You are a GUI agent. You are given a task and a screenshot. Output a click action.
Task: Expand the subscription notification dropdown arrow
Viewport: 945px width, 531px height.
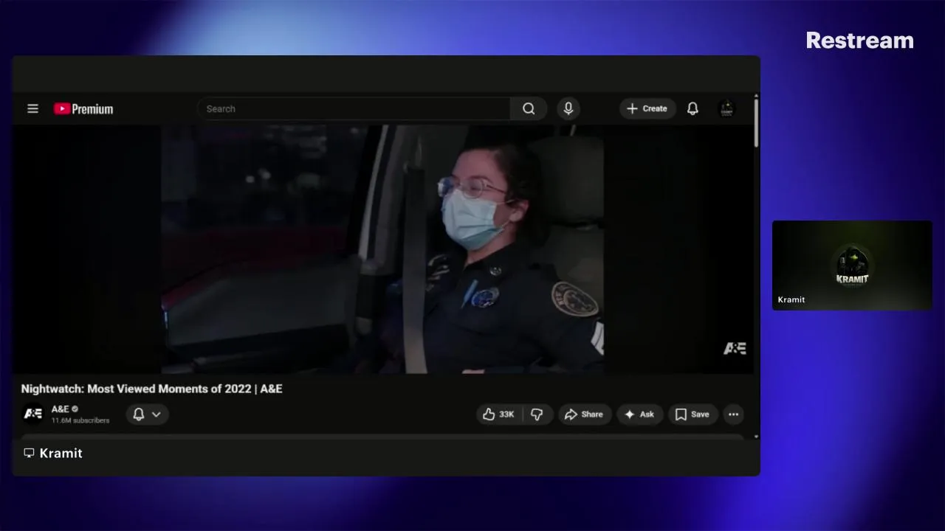157,414
